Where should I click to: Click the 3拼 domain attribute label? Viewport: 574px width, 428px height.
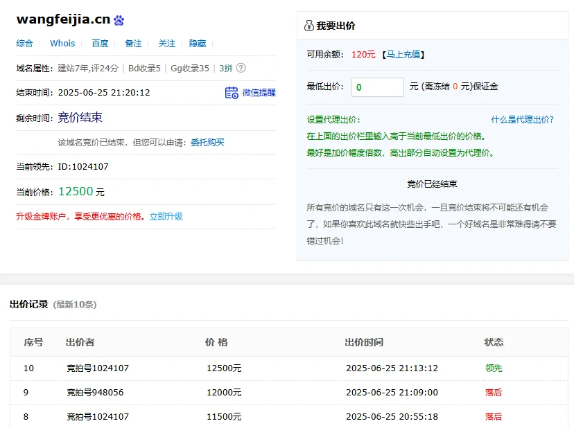[x=226, y=68]
